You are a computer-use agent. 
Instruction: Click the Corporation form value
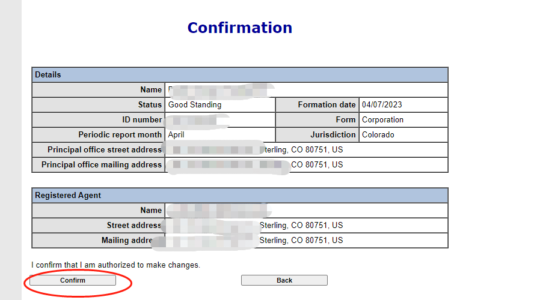(x=382, y=120)
